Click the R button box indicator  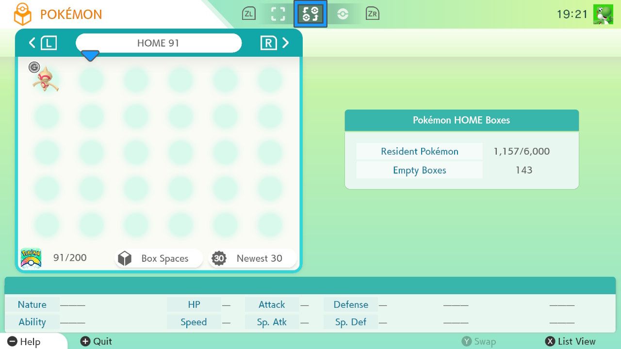268,43
